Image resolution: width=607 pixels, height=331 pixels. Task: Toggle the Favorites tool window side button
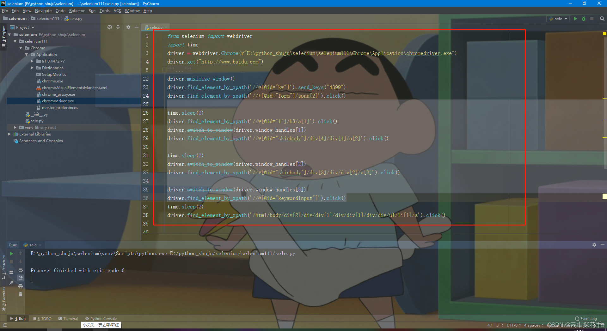click(4, 299)
